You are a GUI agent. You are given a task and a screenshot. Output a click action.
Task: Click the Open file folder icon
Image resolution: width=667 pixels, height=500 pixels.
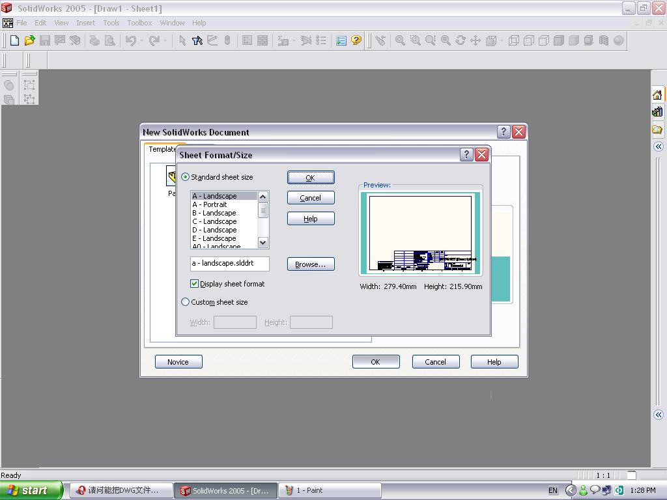coord(29,40)
